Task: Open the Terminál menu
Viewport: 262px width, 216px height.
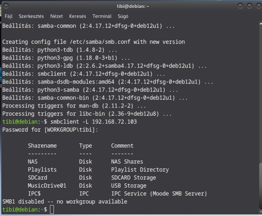Action: click(102, 16)
